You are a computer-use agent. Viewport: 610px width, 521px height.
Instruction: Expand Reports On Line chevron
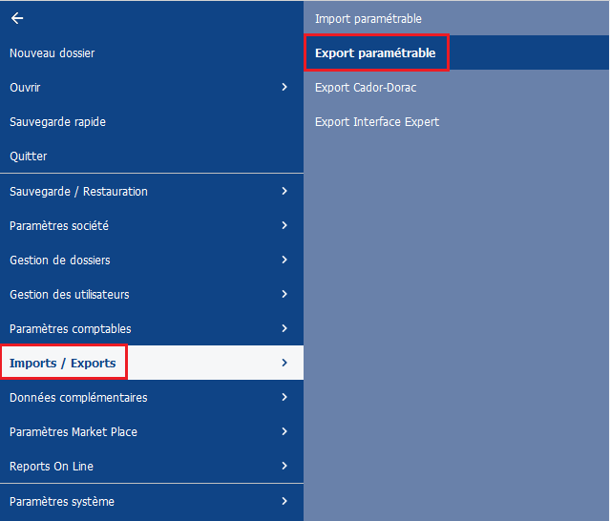284,467
